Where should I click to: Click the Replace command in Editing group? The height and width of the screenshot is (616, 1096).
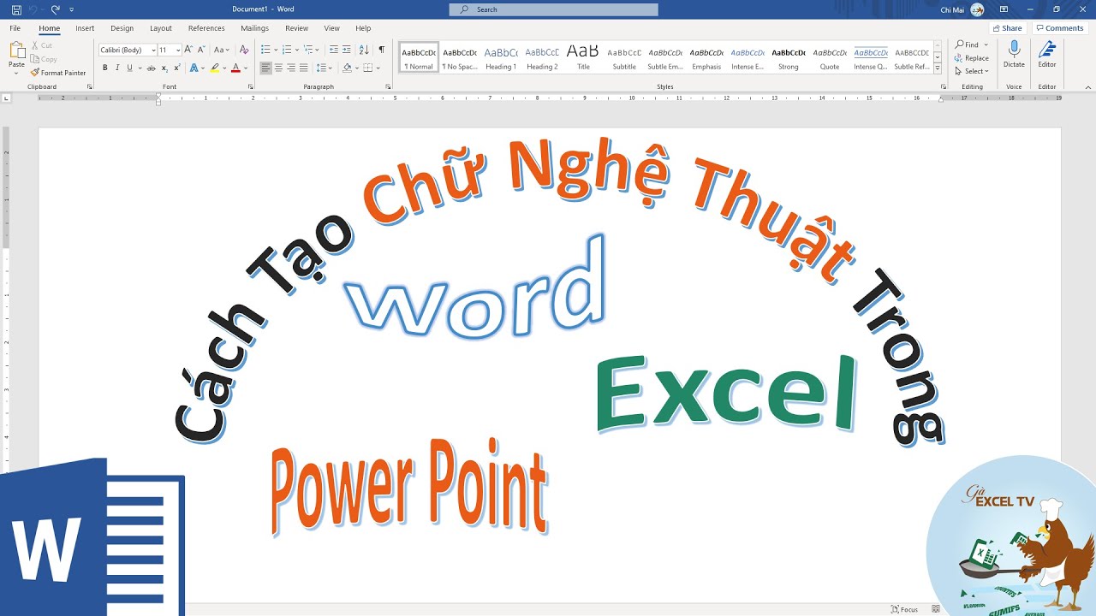[972, 58]
